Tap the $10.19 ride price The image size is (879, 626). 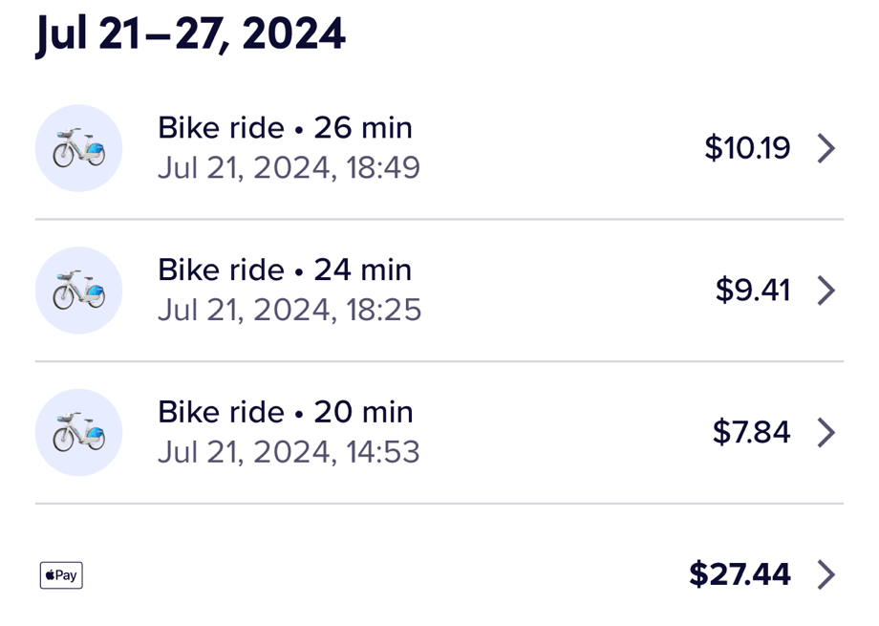(747, 148)
